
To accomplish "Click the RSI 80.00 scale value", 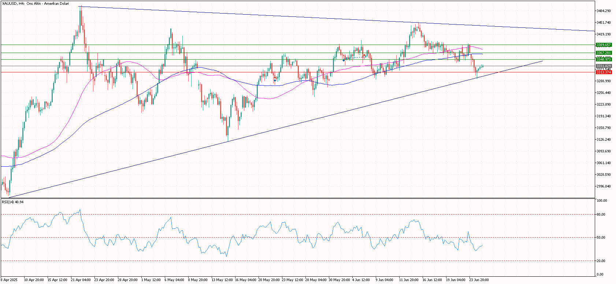I will (601, 215).
